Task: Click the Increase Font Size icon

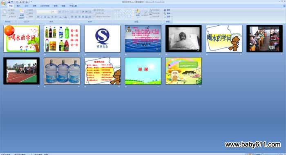Action: point(60,12)
